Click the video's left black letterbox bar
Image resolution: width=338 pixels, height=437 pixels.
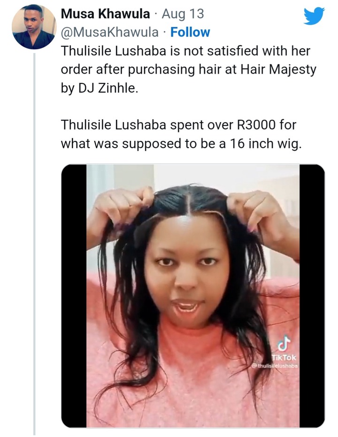coord(74,296)
